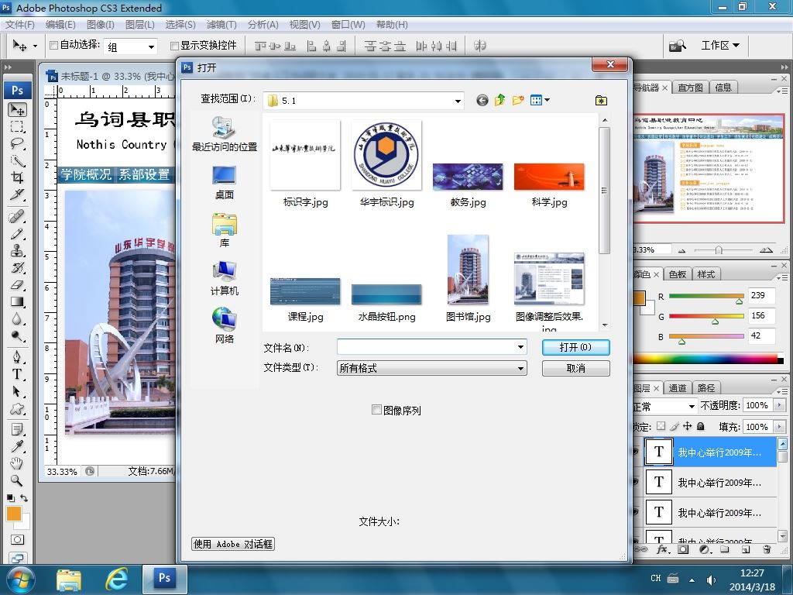Screen dimensions: 793x595
Task: Select the Move tool in toolbox
Action: click(18, 109)
